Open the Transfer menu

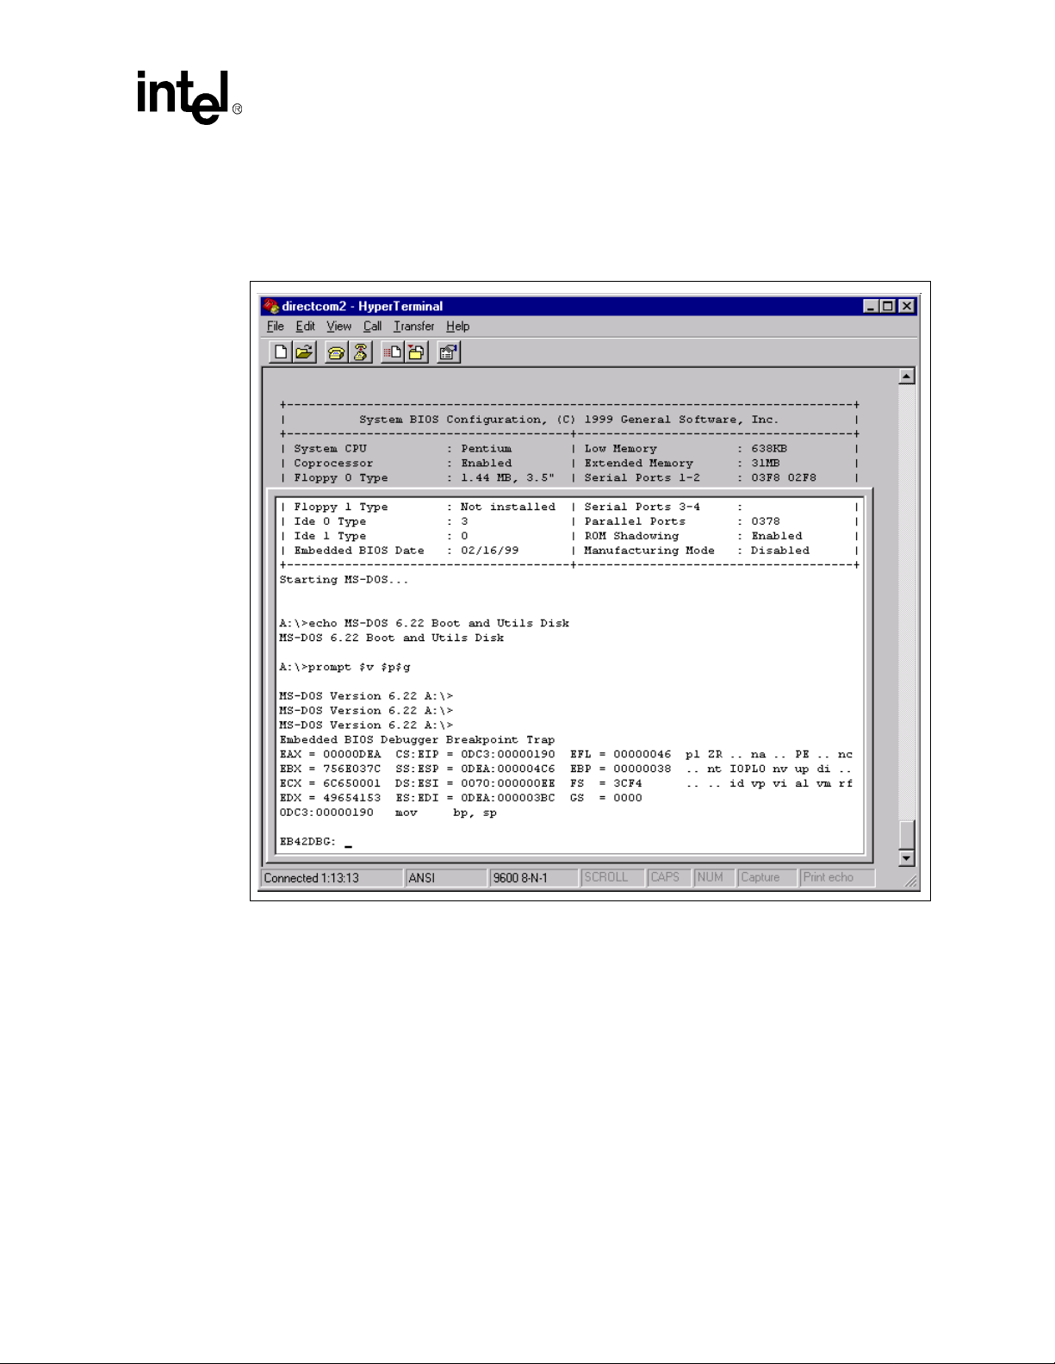click(x=413, y=327)
